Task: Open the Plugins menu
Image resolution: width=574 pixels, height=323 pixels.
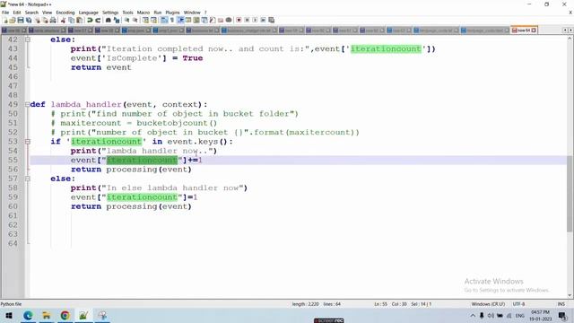Action: (172, 13)
